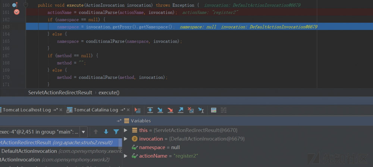Expand the 'this' variable node
The image size is (373, 167).
(126, 130)
